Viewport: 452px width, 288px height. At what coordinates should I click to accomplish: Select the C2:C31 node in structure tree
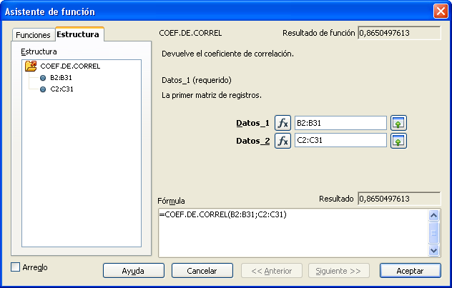click(62, 89)
